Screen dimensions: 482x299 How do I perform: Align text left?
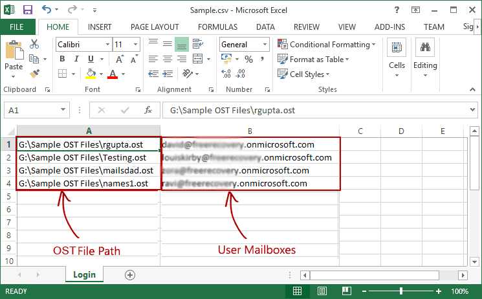[153, 59]
